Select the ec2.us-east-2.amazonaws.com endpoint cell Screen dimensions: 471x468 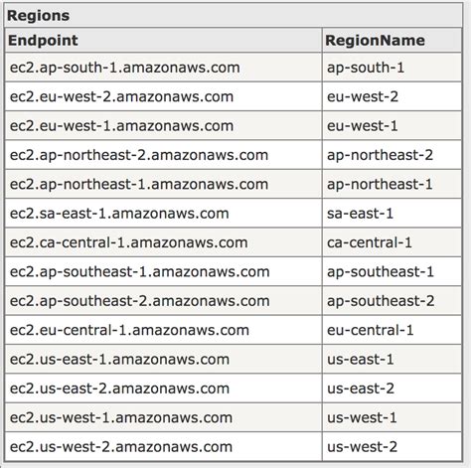coord(163,389)
